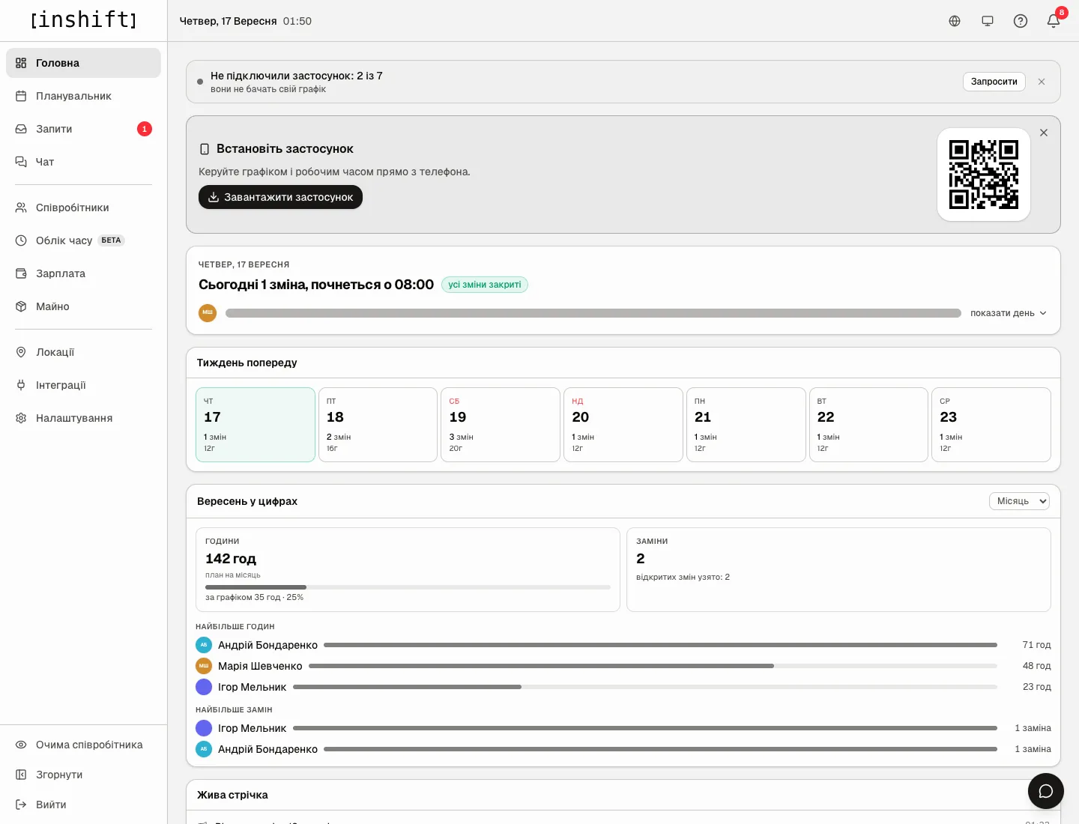The width and height of the screenshot is (1079, 824).
Task: Open the Місяць period dropdown
Action: tap(1019, 501)
